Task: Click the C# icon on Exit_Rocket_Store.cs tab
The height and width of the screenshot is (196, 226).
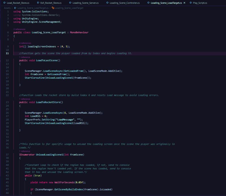Action: coord(38,3)
